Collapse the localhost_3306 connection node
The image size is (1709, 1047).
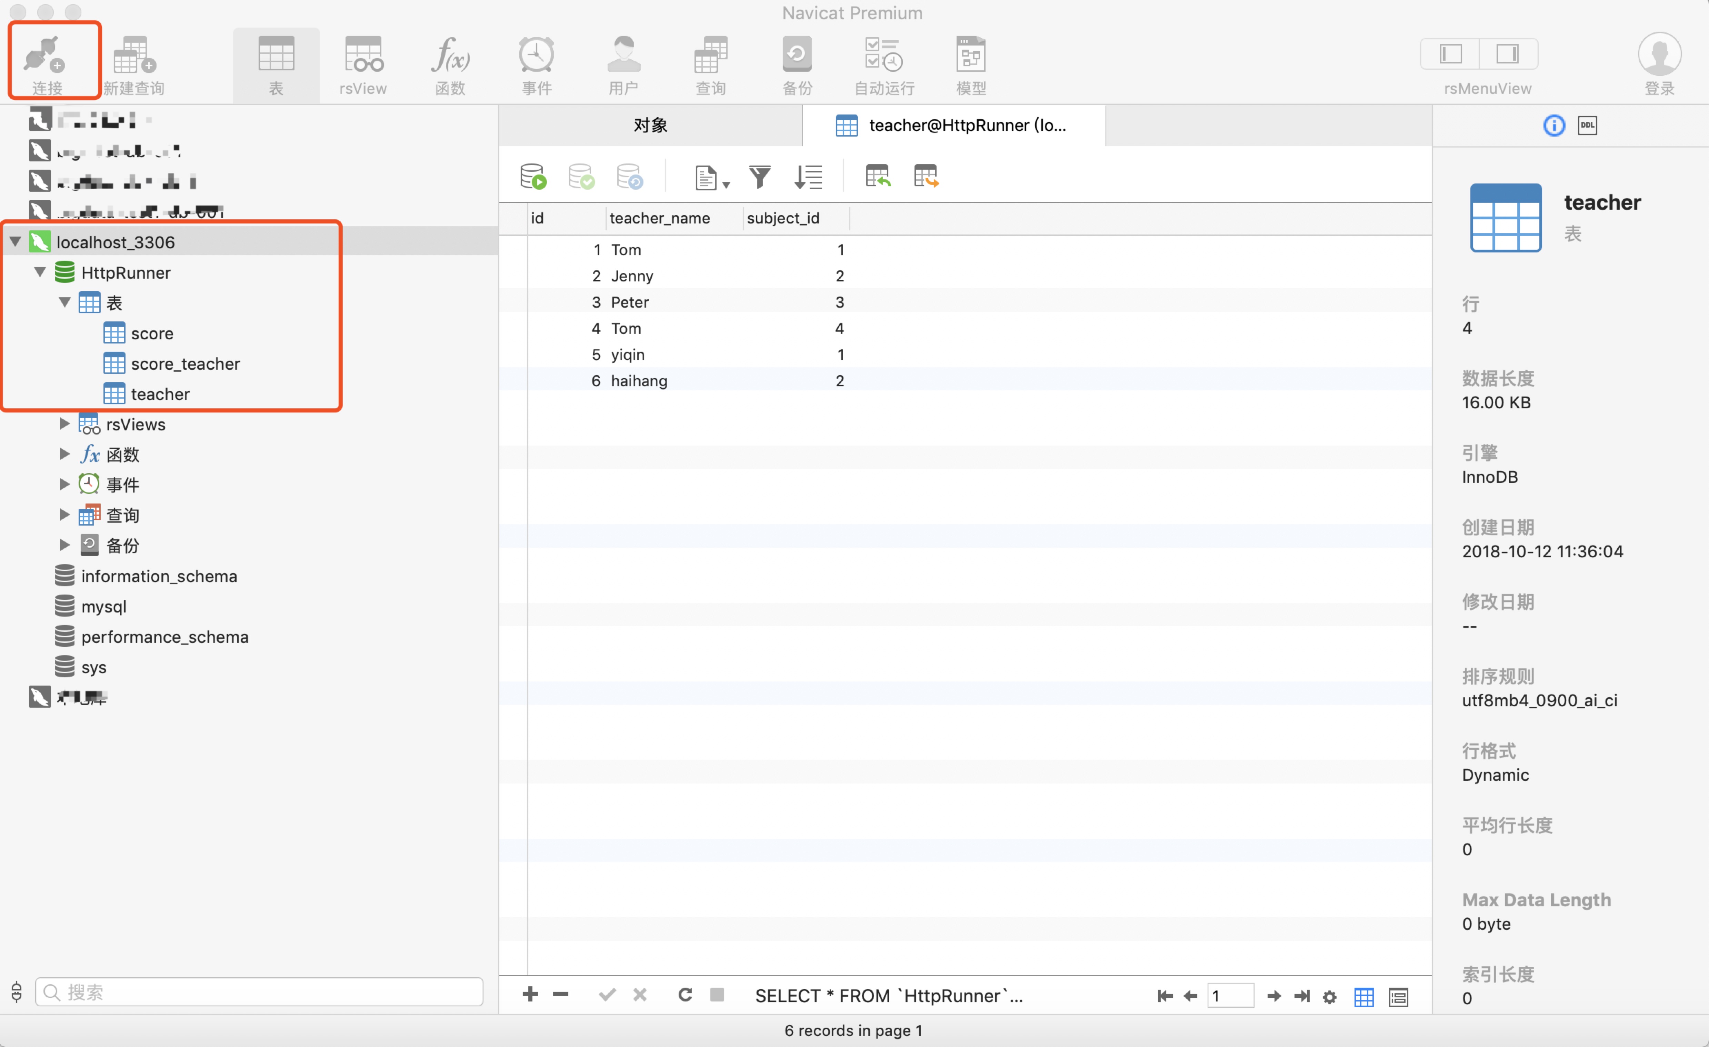coord(15,242)
